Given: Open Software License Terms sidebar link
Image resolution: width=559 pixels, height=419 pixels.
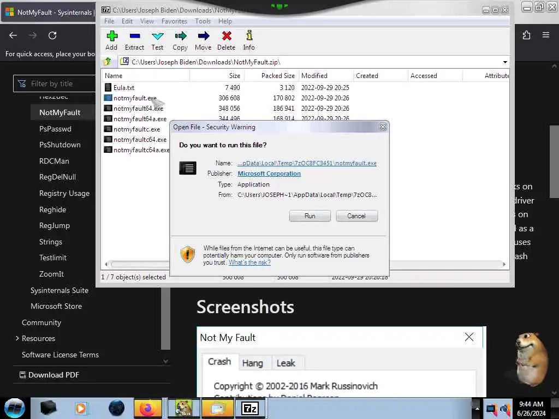Looking at the screenshot, I should [x=60, y=355].
